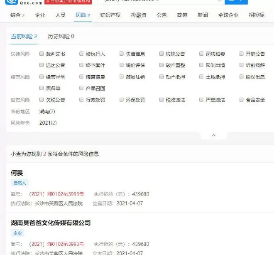Click court 长沙市芙蓉区人民法院 under 何畏
274x255 pixels.
click(59, 203)
